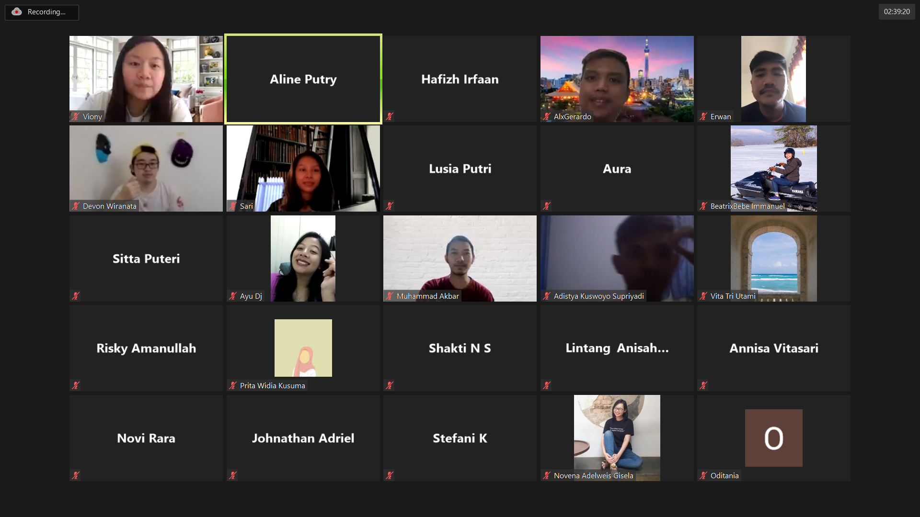The image size is (920, 517).
Task: Click the Novi Rara name text
Action: (146, 438)
